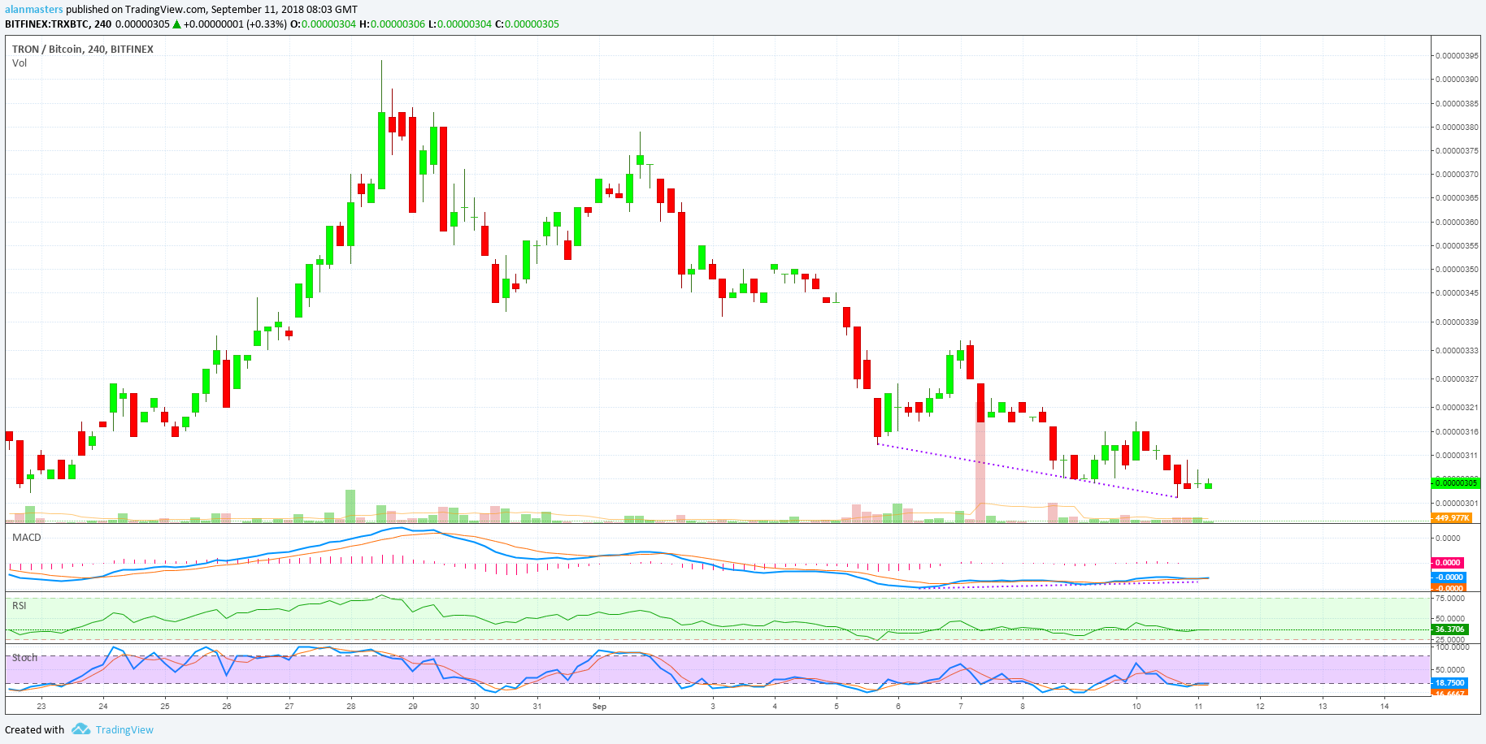Open the TradingView link in footer
Viewport: 1486px width, 744px height.
coord(124,729)
